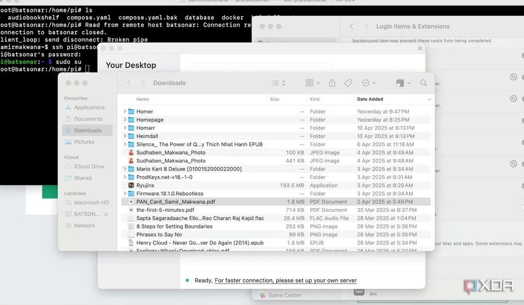This screenshot has width=524, height=305.
Task: Open search in the Downloads window
Action: click(x=423, y=83)
